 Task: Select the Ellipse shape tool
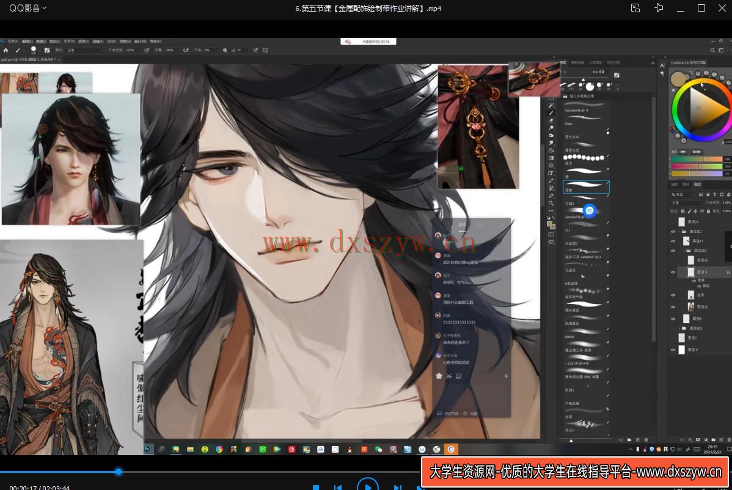pyautogui.click(x=551, y=166)
